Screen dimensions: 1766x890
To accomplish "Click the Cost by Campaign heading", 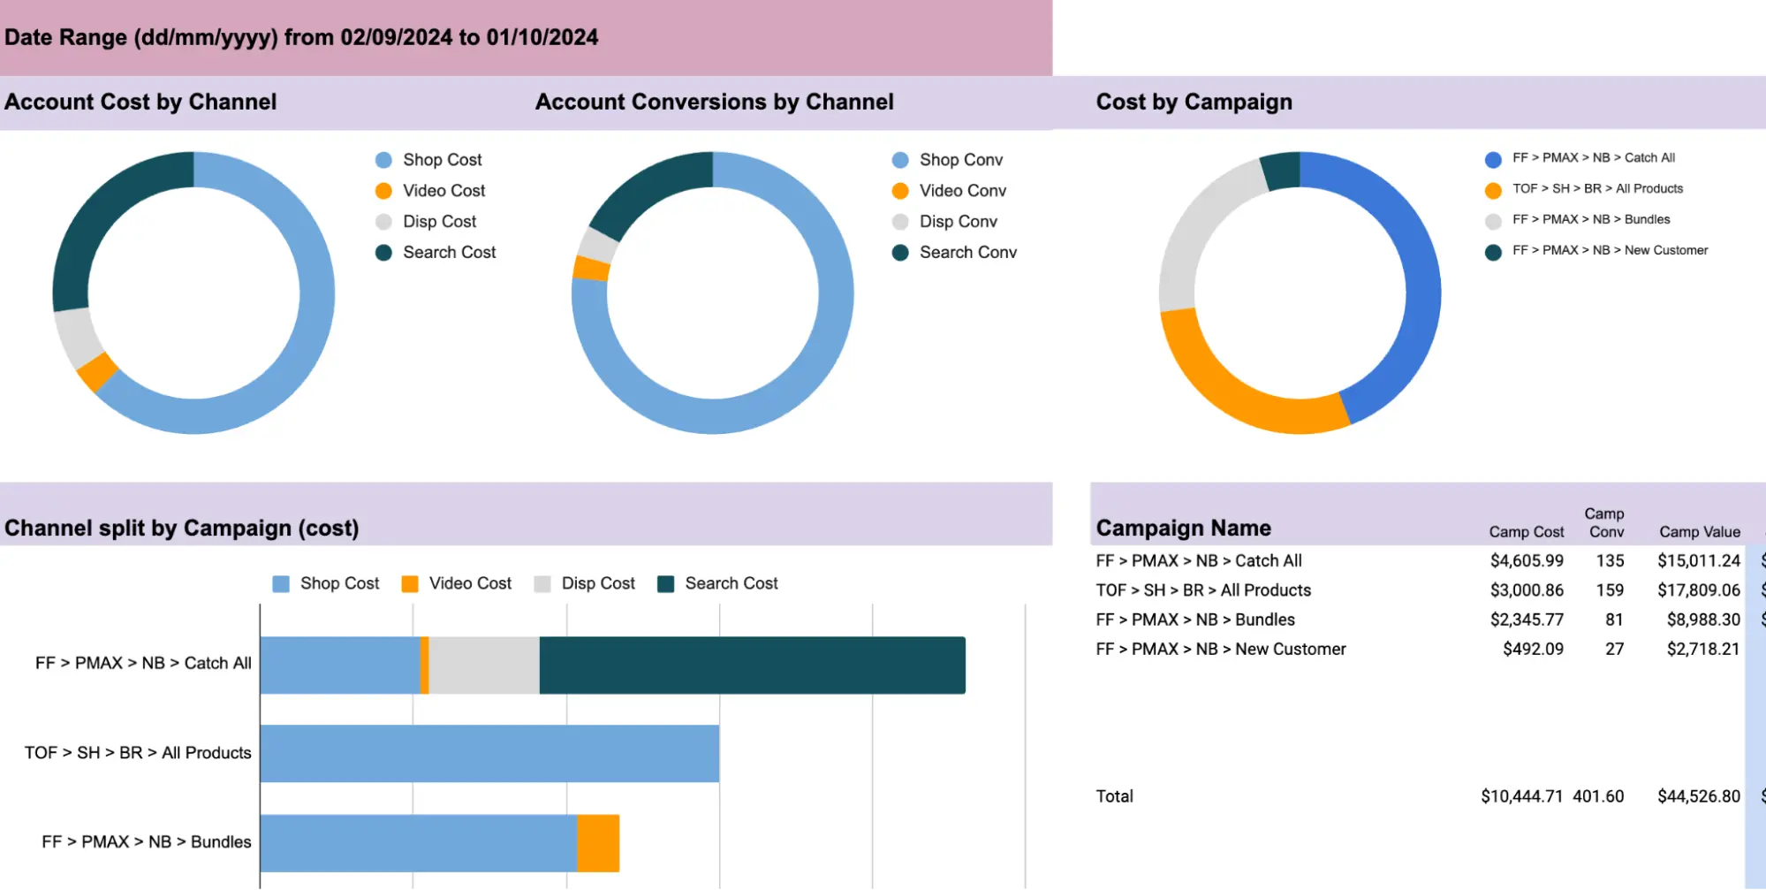I will tap(1194, 102).
